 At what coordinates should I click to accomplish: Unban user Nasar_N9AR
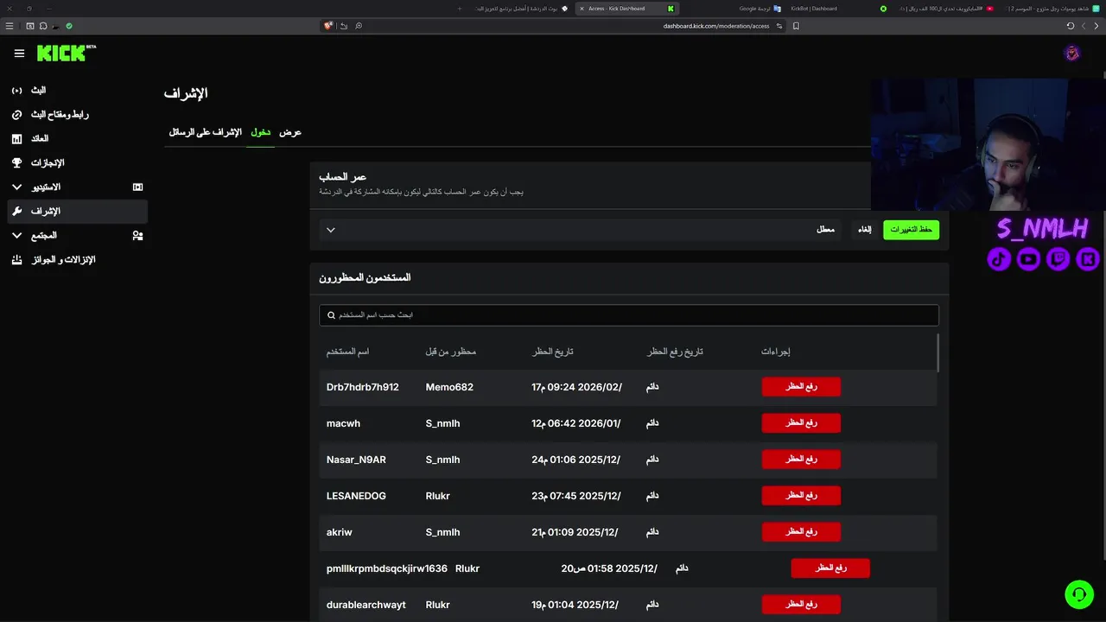pos(801,460)
